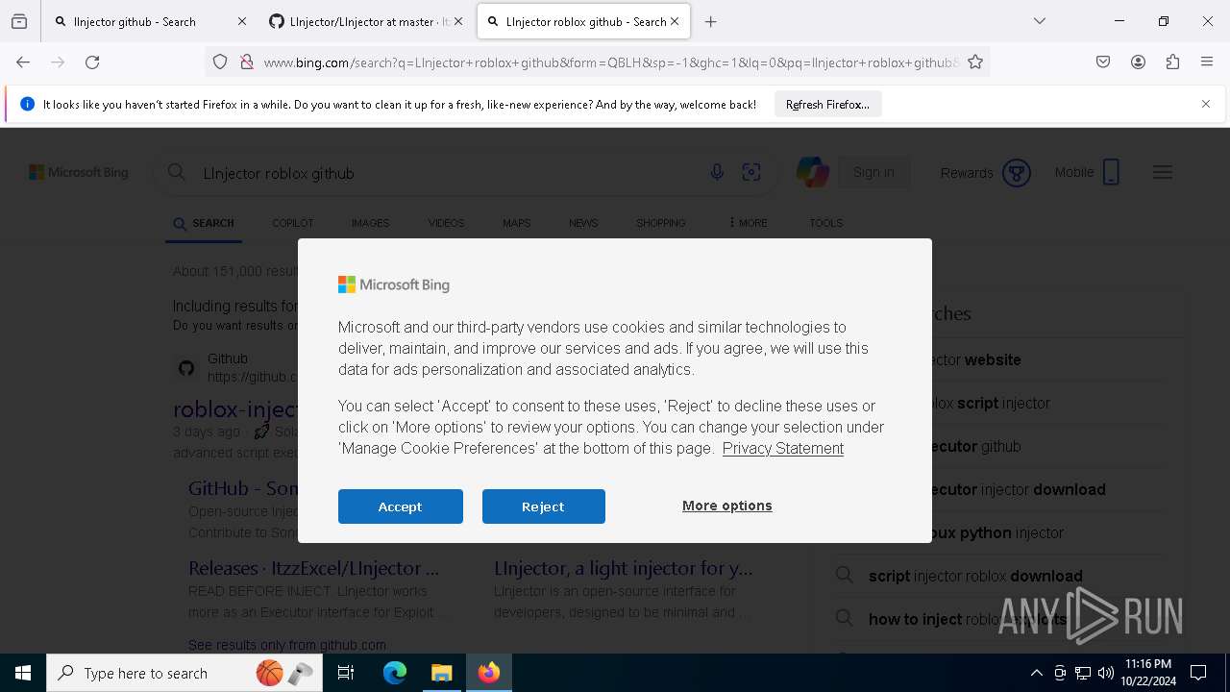Open the Privacy Statement link
The height and width of the screenshot is (692, 1230).
tap(783, 448)
